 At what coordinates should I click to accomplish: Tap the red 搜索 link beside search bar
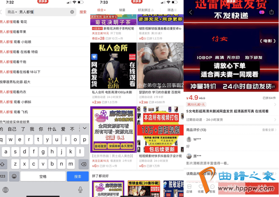pos(83,12)
